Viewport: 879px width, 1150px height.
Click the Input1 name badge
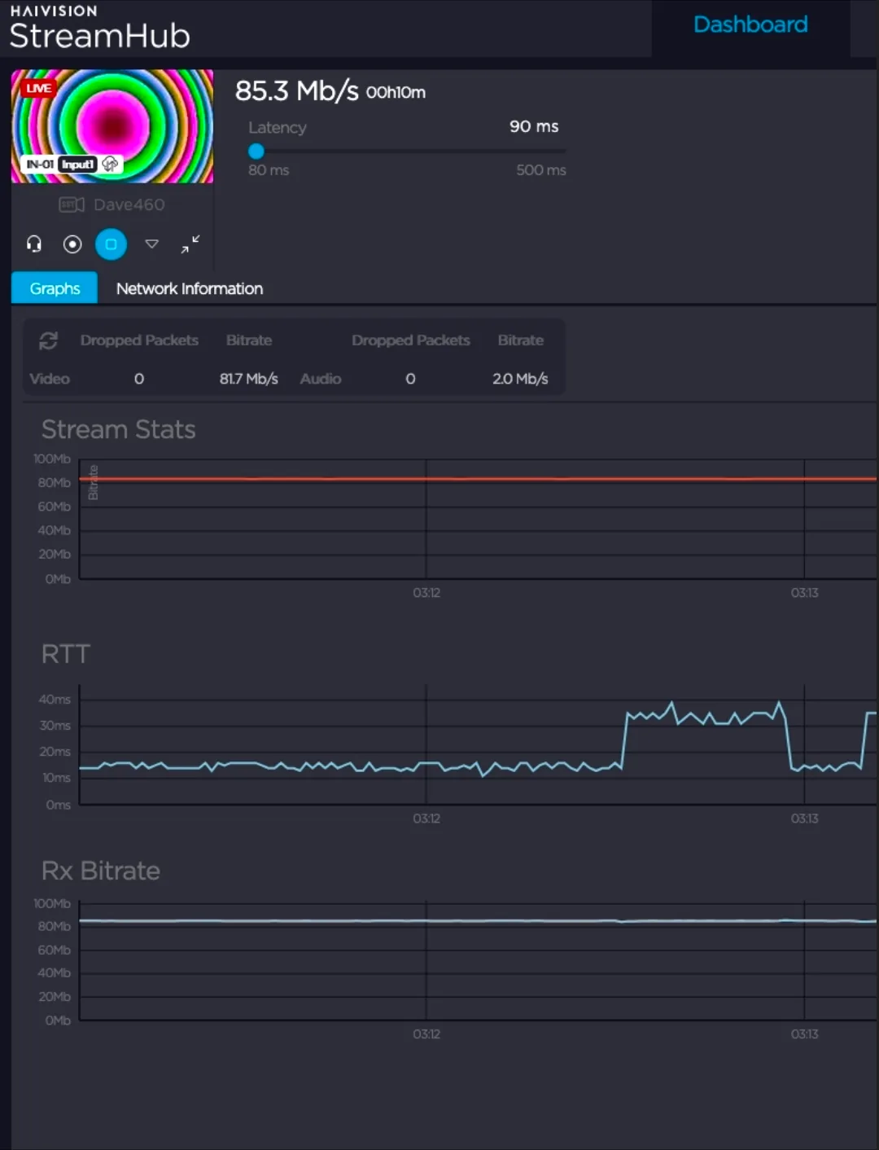click(77, 165)
